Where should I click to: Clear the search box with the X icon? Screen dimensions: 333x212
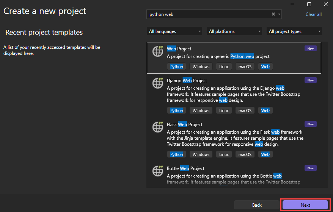click(x=273, y=14)
